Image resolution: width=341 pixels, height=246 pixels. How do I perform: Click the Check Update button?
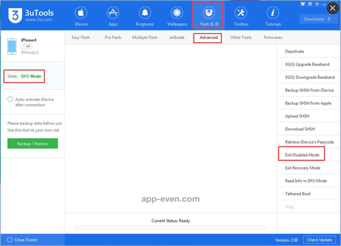click(x=319, y=240)
